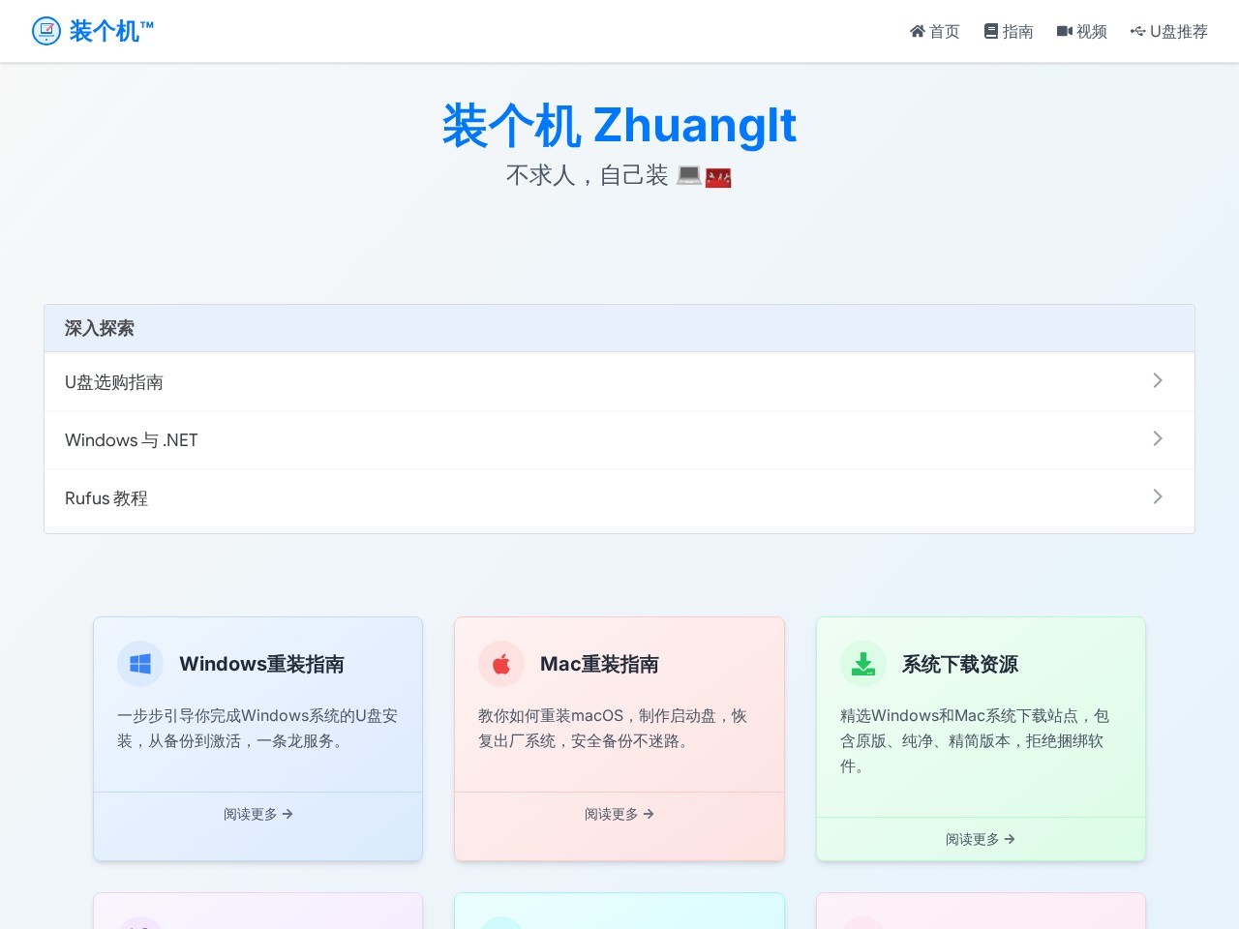Click the red emoji image in tagline

[718, 178]
